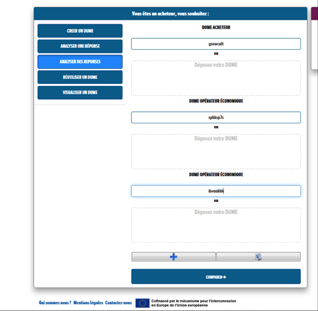The height and width of the screenshot is (311, 318).
Task: Remove the DUME entry with the trash icon
Action: pyautogui.click(x=259, y=257)
